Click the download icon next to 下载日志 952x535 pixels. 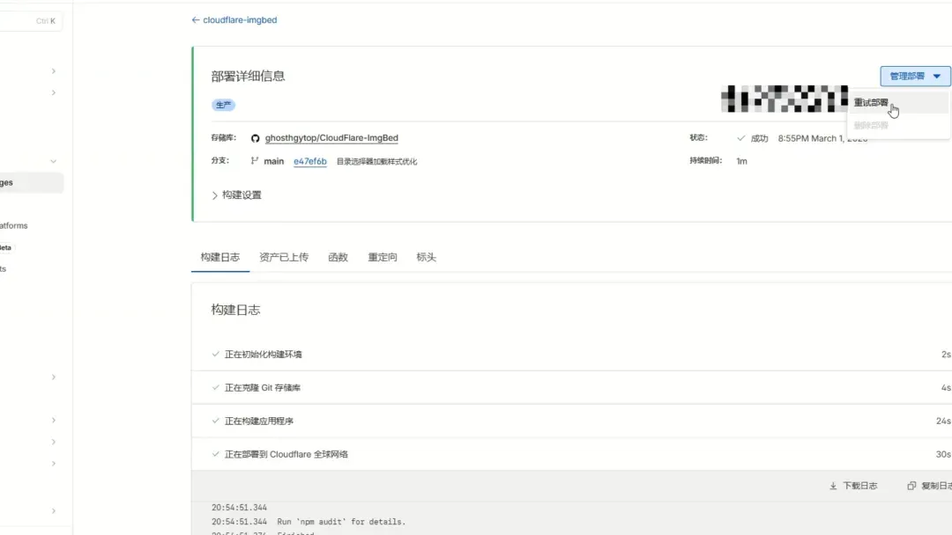(832, 486)
